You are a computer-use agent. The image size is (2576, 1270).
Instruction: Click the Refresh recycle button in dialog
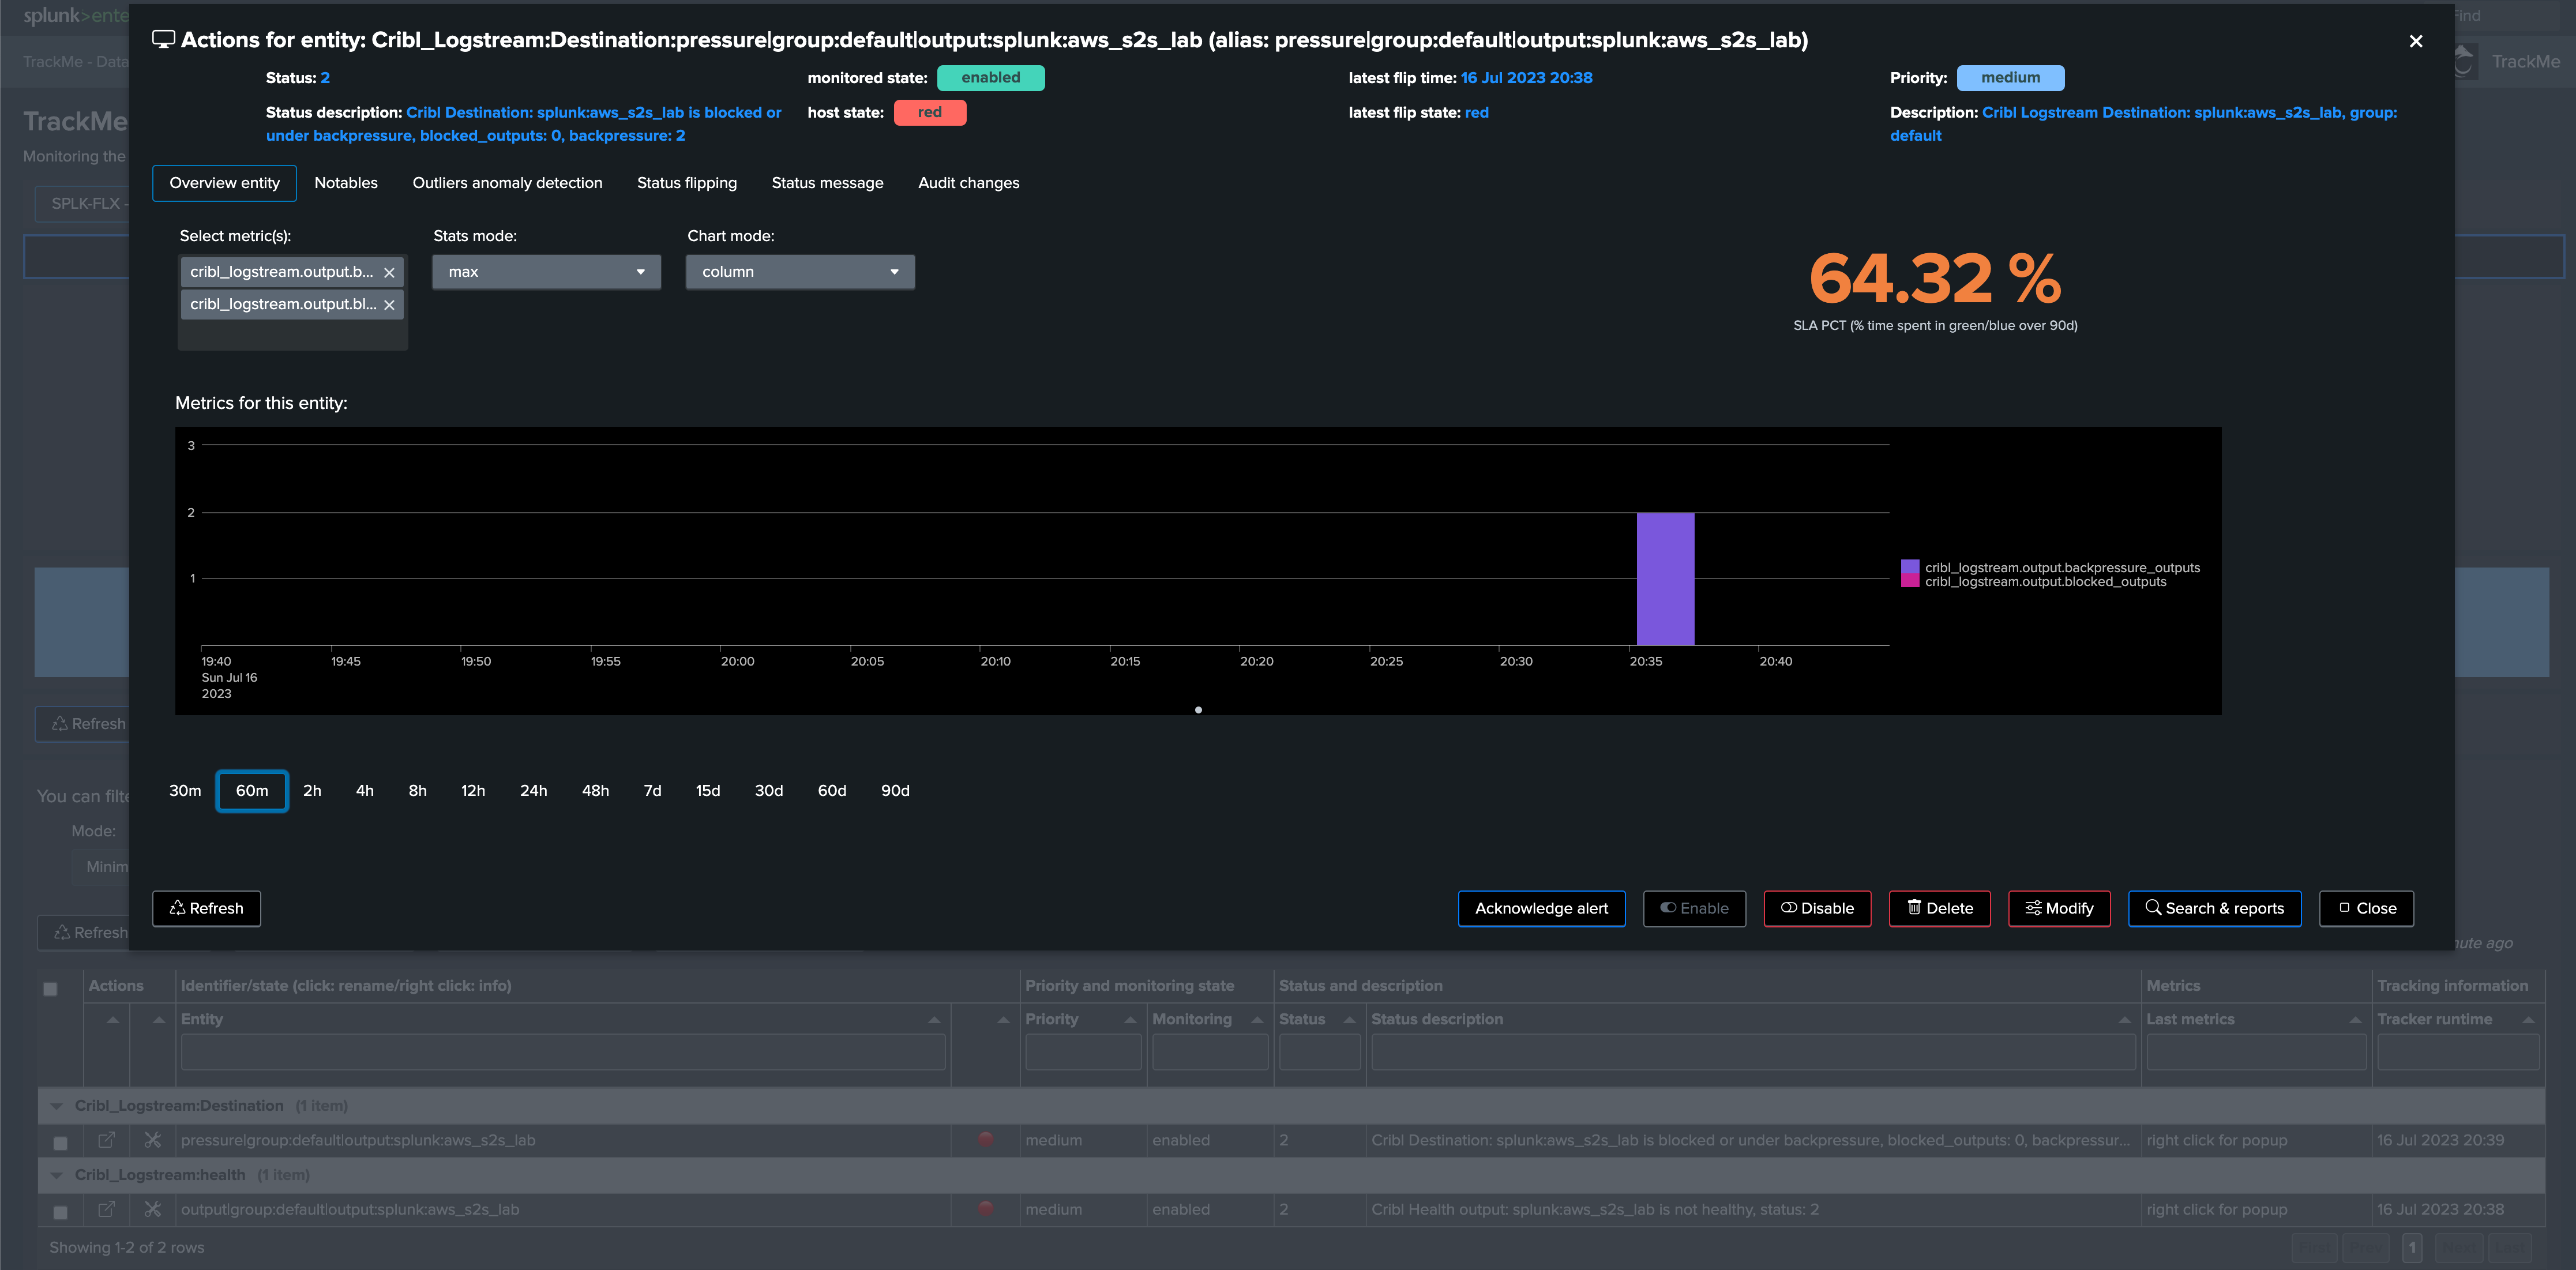point(206,908)
